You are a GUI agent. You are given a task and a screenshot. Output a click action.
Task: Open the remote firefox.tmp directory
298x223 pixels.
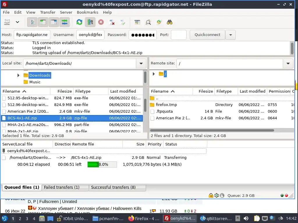tap(222, 105)
